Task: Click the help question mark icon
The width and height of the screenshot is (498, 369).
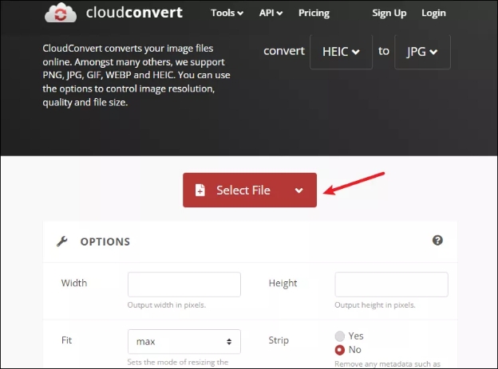Action: click(437, 241)
